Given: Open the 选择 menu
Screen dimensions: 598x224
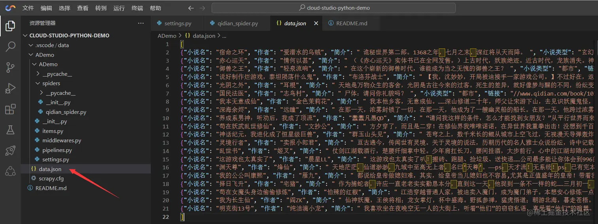Looking at the screenshot, I should (64, 8).
